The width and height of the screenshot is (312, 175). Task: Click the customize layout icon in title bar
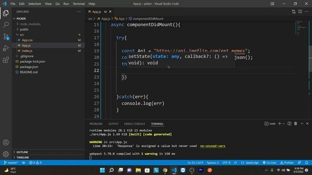tap(272, 4)
